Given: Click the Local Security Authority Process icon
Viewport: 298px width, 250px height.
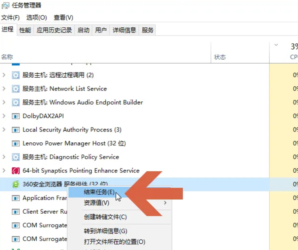Looking at the screenshot, I should [16, 130].
